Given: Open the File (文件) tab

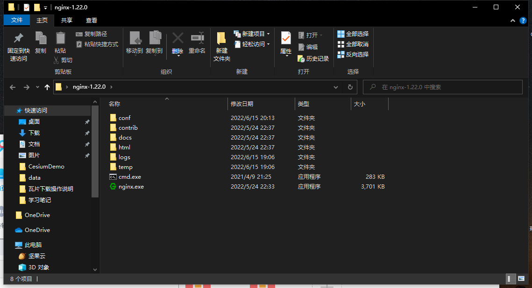Looking at the screenshot, I should [x=17, y=20].
